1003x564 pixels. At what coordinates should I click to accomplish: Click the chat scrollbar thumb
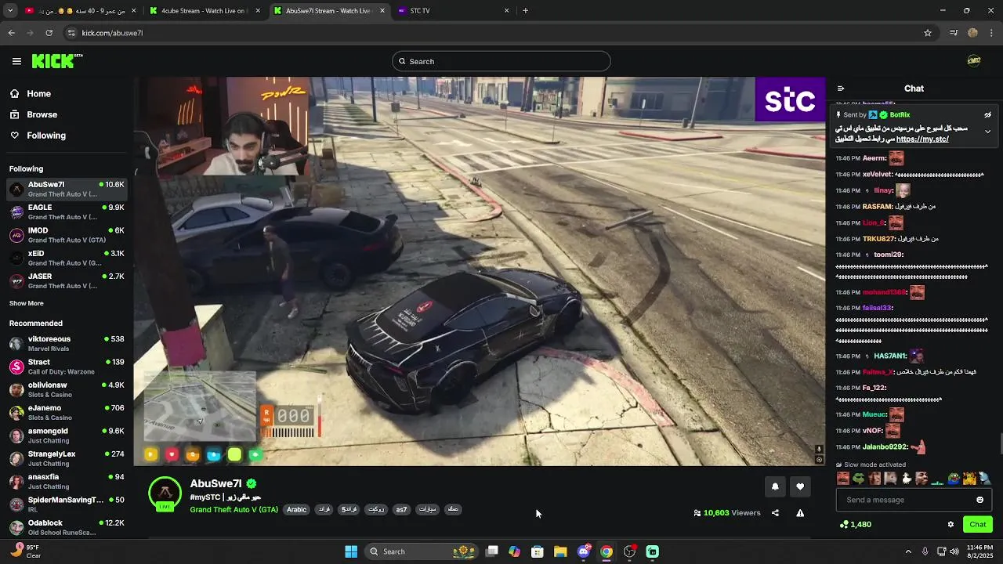(x=1000, y=444)
